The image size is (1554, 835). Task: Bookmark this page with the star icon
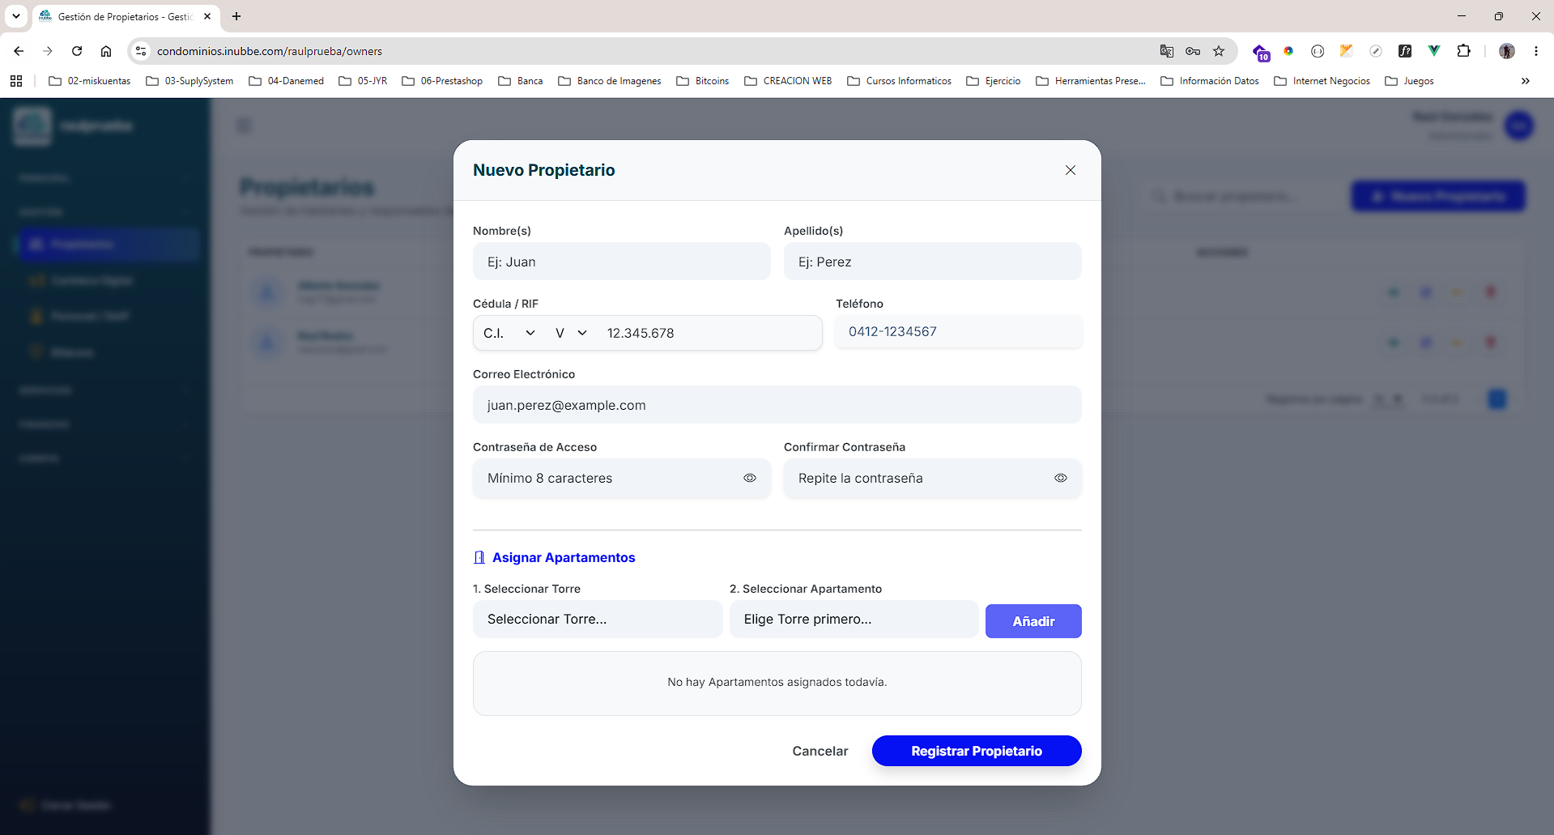click(1219, 51)
